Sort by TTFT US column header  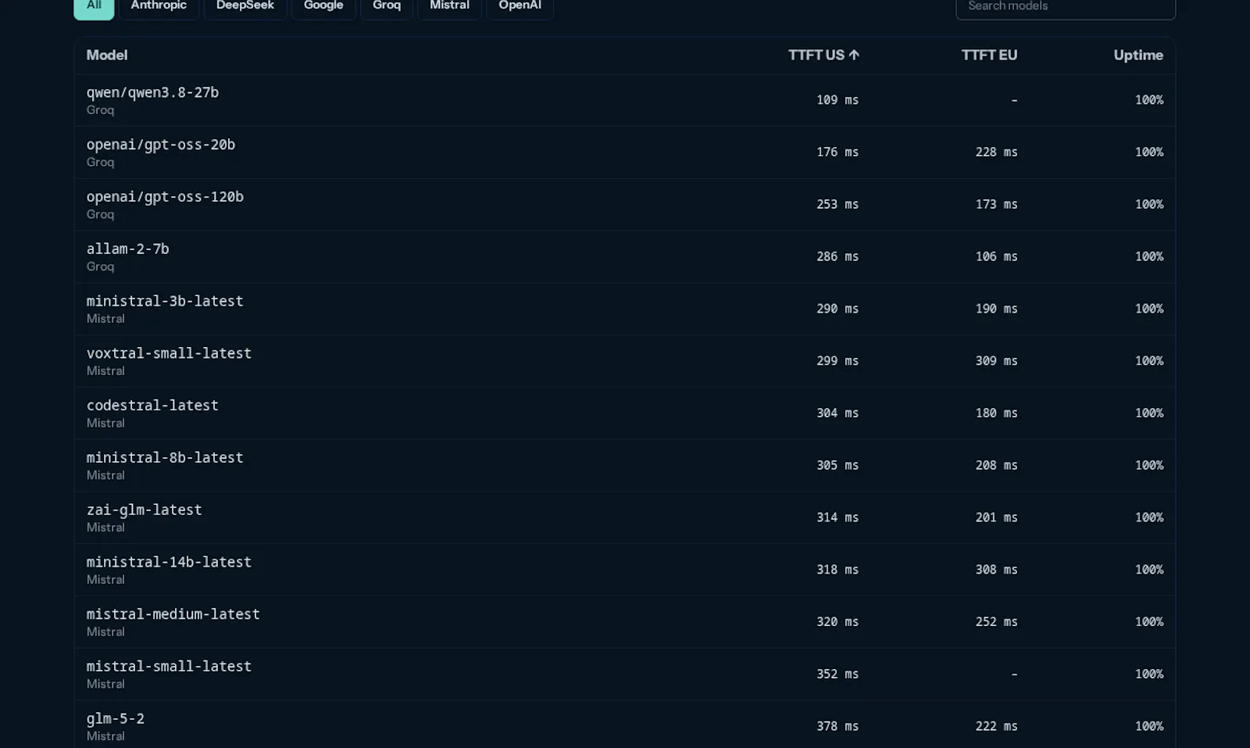click(823, 55)
